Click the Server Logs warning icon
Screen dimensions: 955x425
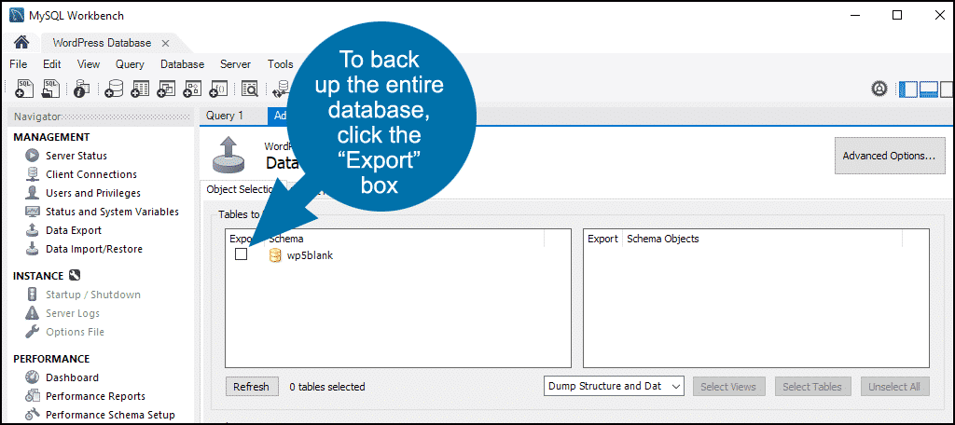[x=33, y=313]
